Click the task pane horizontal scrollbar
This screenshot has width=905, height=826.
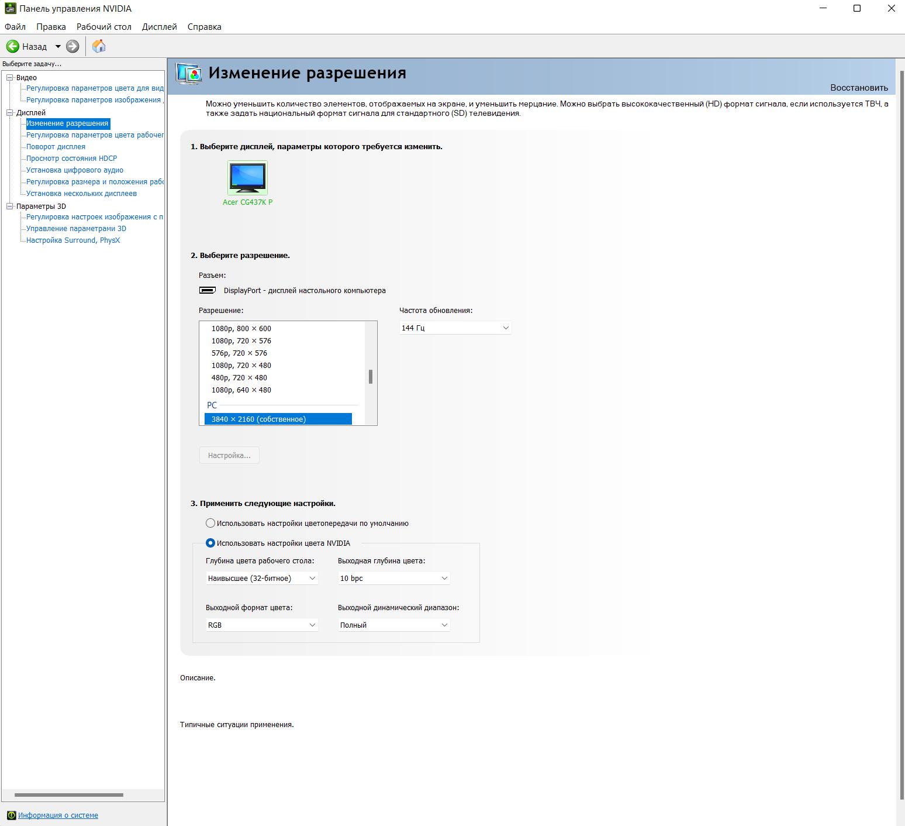[69, 795]
